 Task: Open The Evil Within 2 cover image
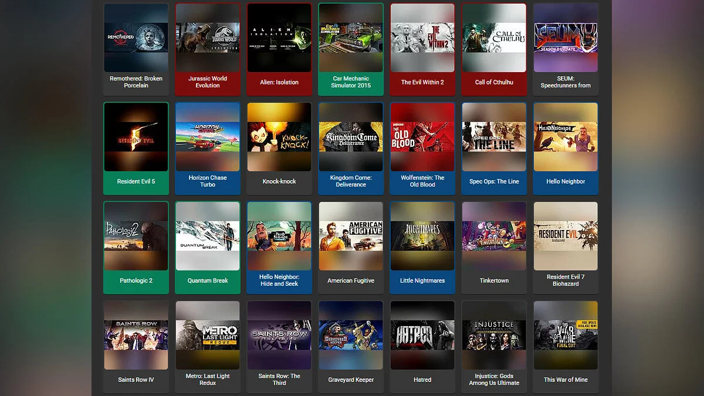pos(422,38)
